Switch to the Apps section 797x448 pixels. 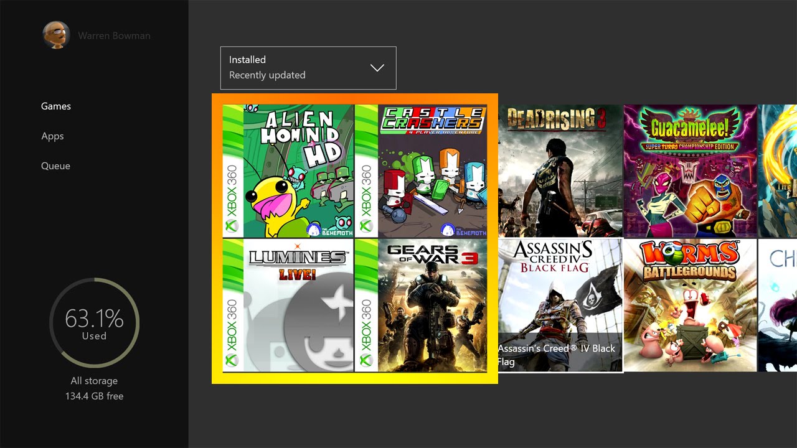[x=52, y=136]
